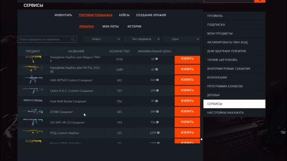
Task: Click currency icon next to price 313
Action: coord(157,80)
